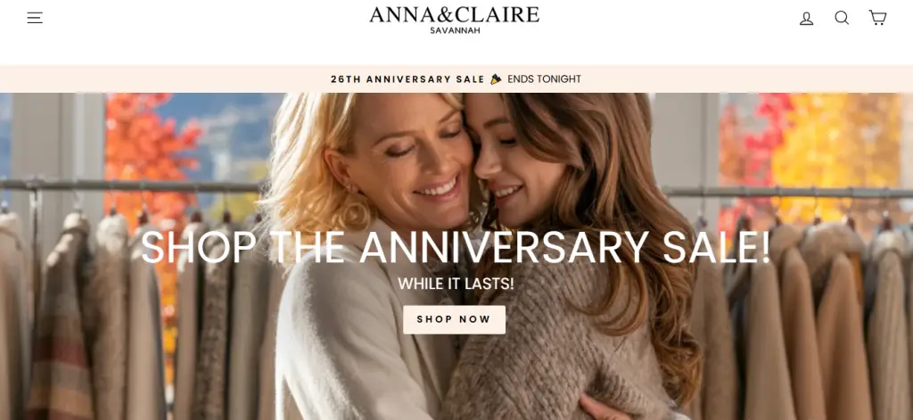Click the camel coats on the right rack
The width and height of the screenshot is (913, 420).
(x=815, y=326)
